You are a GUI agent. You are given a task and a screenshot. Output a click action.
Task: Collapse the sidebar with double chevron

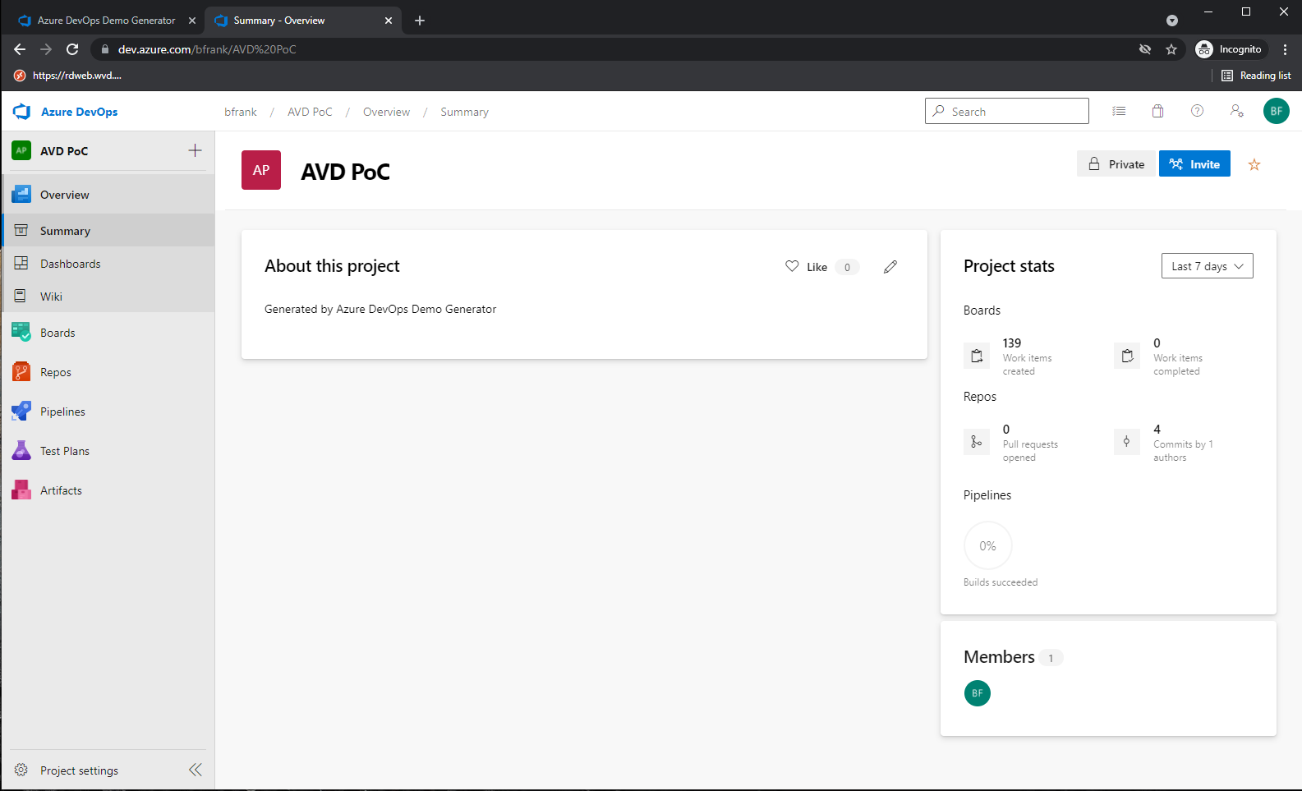coord(196,770)
